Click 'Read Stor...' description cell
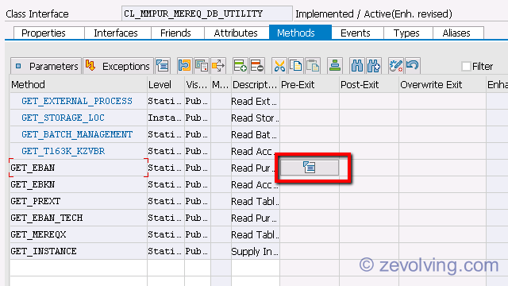This screenshot has height=286, width=508. 255,118
